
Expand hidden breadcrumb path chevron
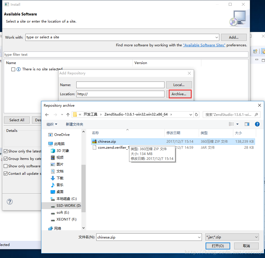[80, 115]
